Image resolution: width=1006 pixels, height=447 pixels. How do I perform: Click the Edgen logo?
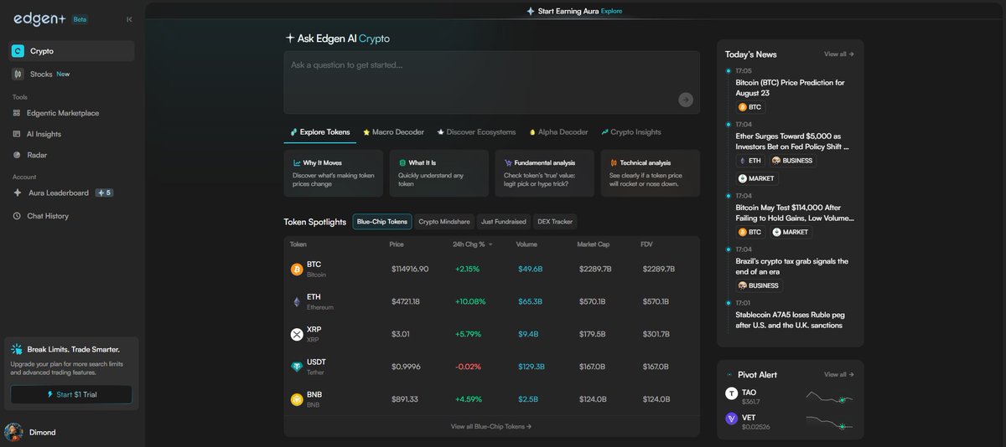click(x=39, y=18)
